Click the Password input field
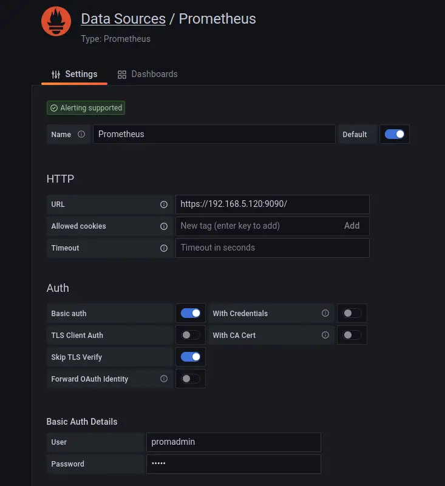 click(234, 464)
